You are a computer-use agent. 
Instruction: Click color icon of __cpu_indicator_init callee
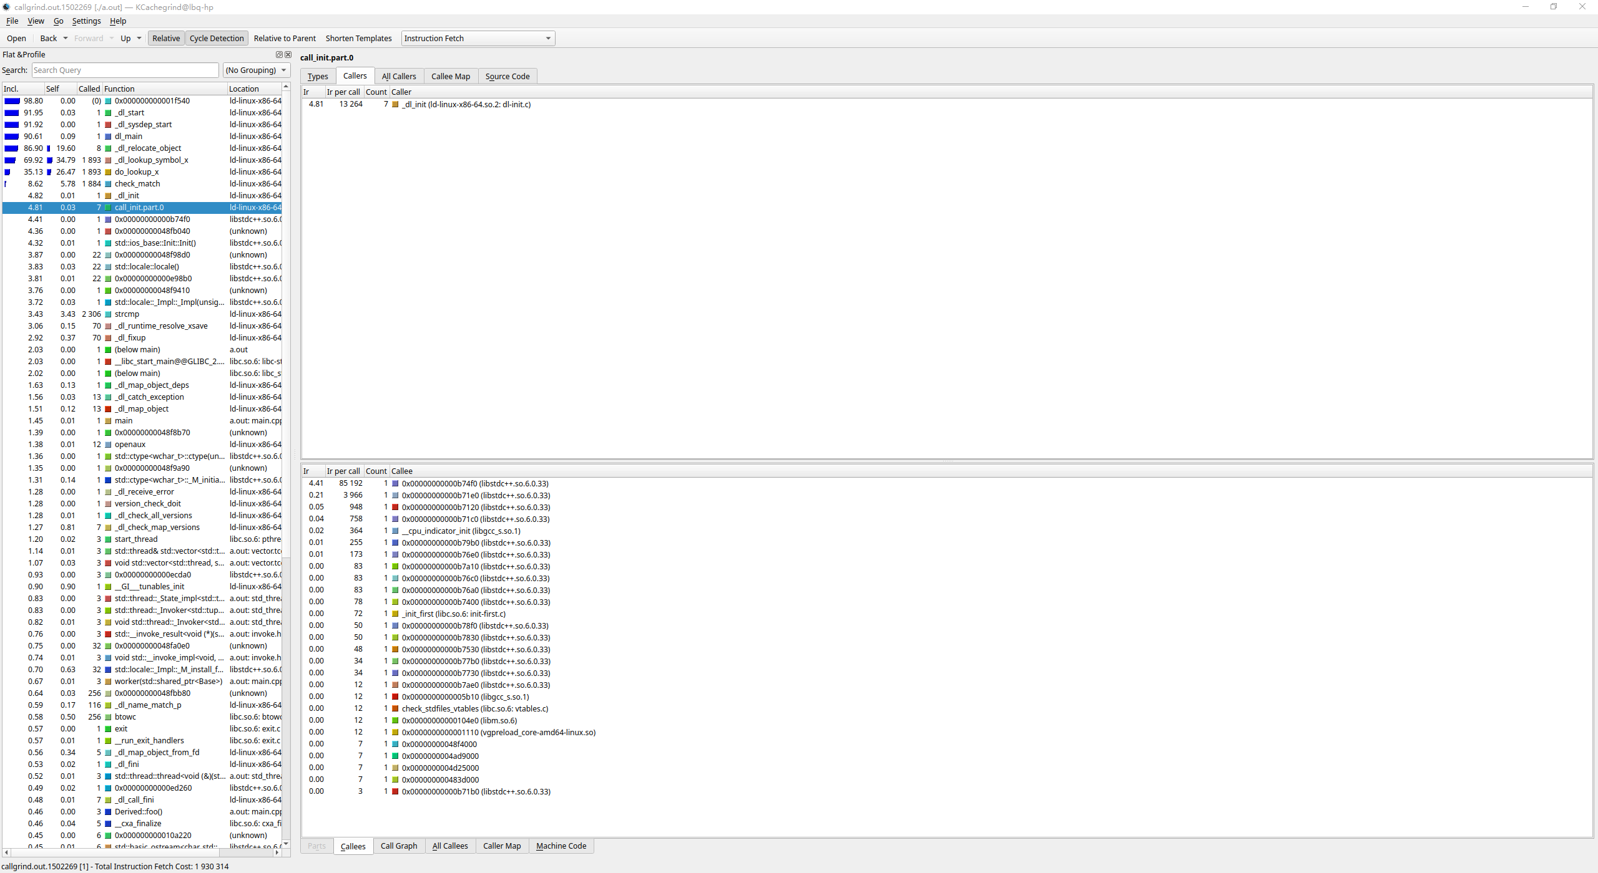click(x=395, y=531)
